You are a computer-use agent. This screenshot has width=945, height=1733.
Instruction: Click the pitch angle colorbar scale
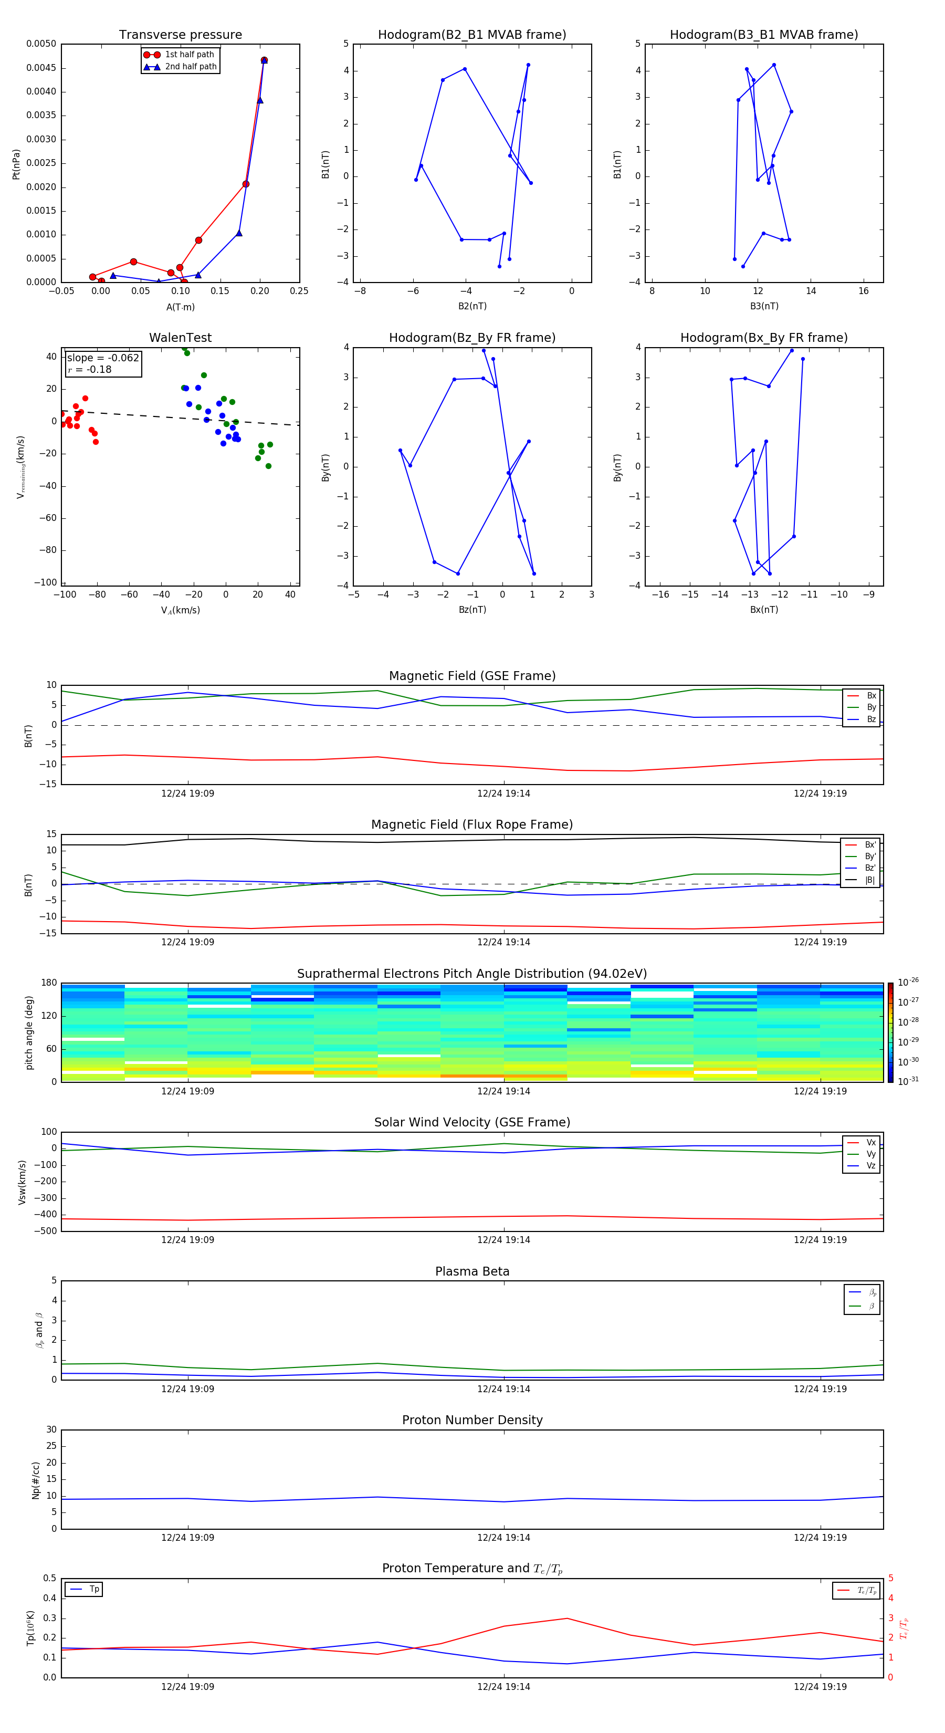pyautogui.click(x=890, y=1032)
